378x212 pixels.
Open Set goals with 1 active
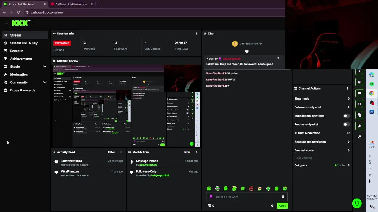(x=322, y=165)
